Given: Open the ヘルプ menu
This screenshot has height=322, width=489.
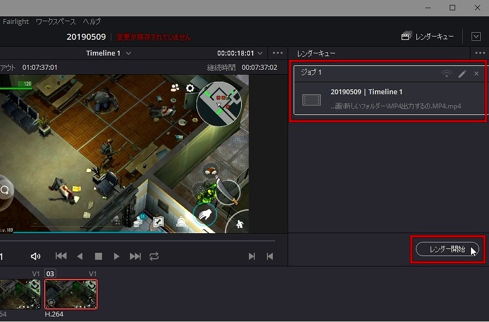Looking at the screenshot, I should (92, 21).
